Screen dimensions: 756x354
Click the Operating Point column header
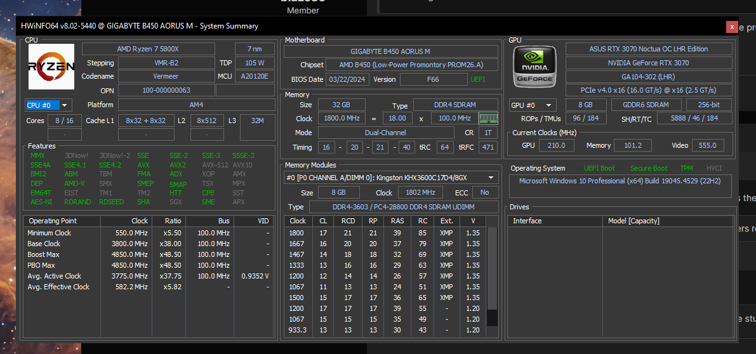[x=62, y=221]
